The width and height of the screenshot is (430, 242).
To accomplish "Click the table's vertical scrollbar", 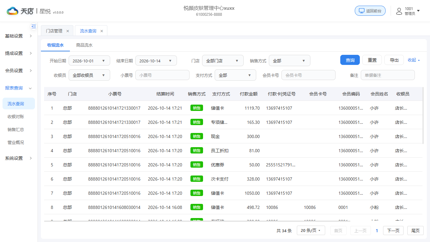I will click(423, 115).
